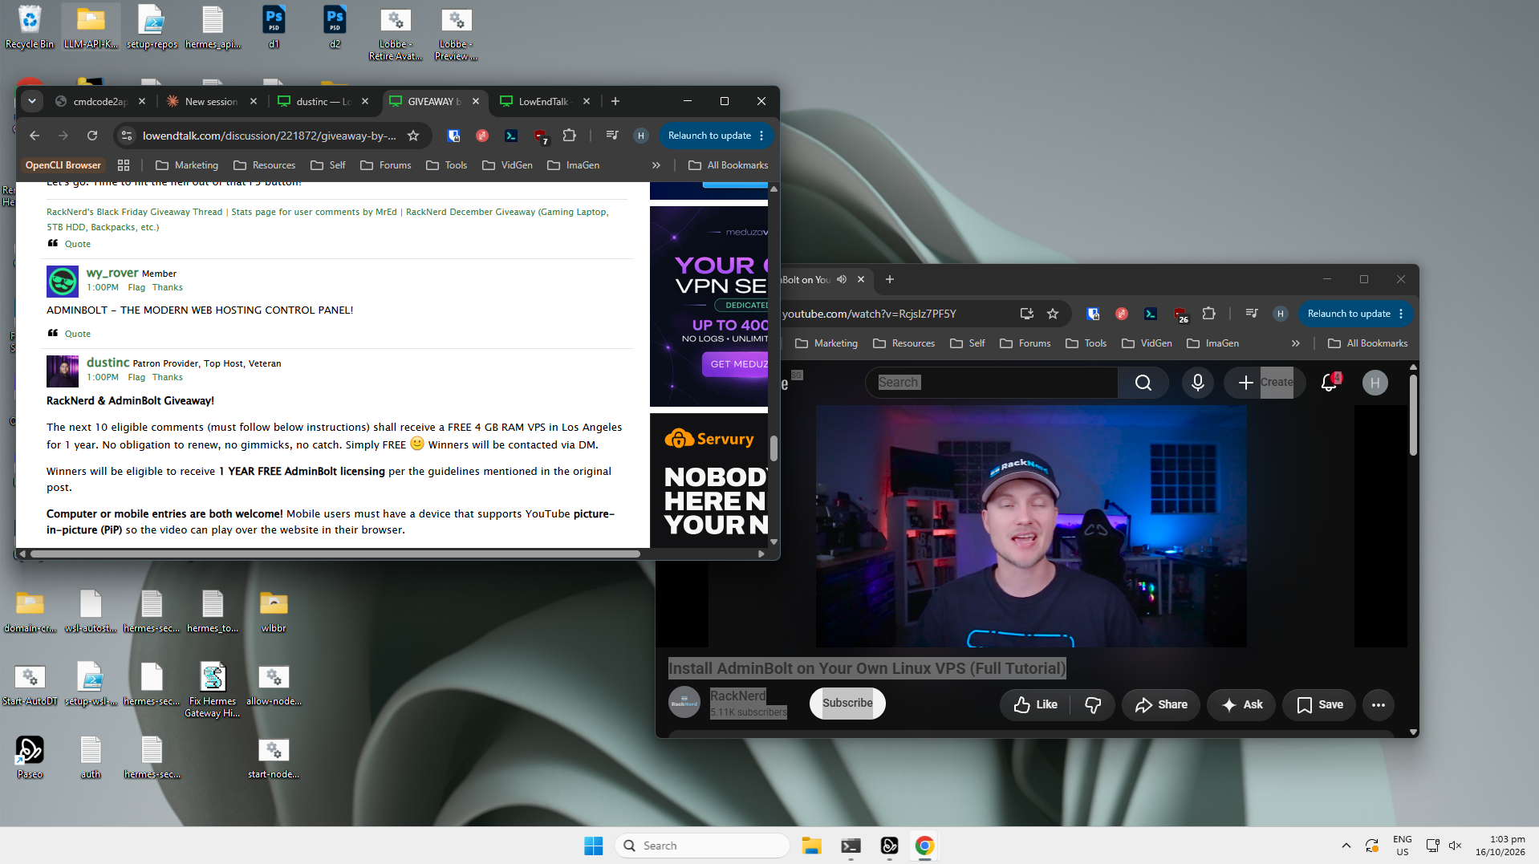Bookmark the LowEndTalk page with star icon

click(x=413, y=136)
